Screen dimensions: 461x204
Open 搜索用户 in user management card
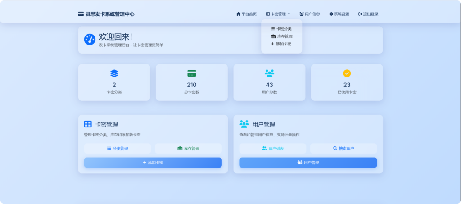coord(343,148)
